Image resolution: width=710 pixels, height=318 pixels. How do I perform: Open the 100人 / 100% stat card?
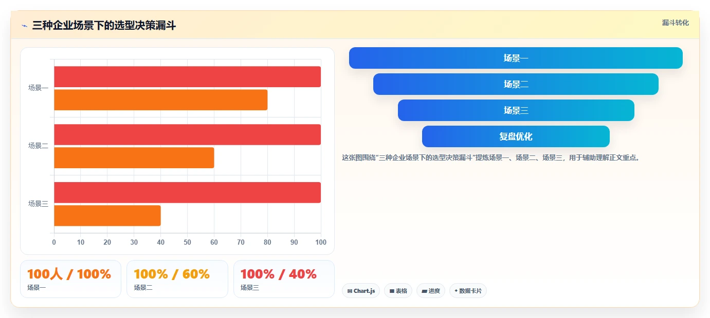click(70, 279)
